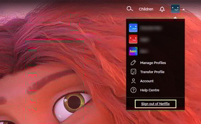This screenshot has width=201, height=124.
Task: Go to the Children section
Action: click(146, 9)
